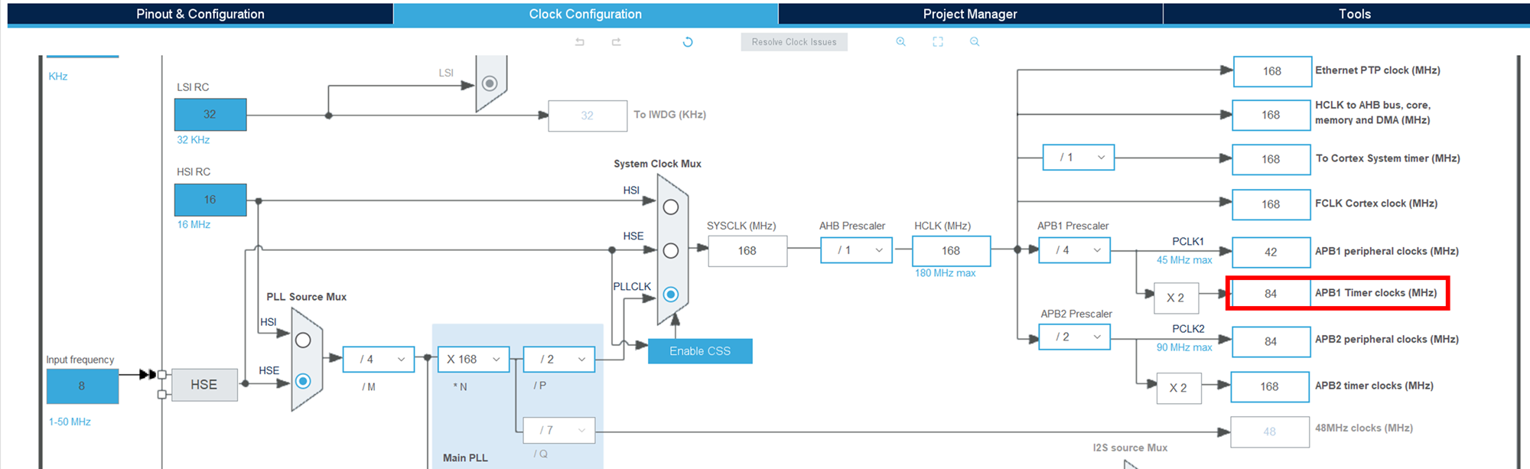Select the LSI mux radio button
This screenshot has width=1530, height=469.
tap(490, 83)
